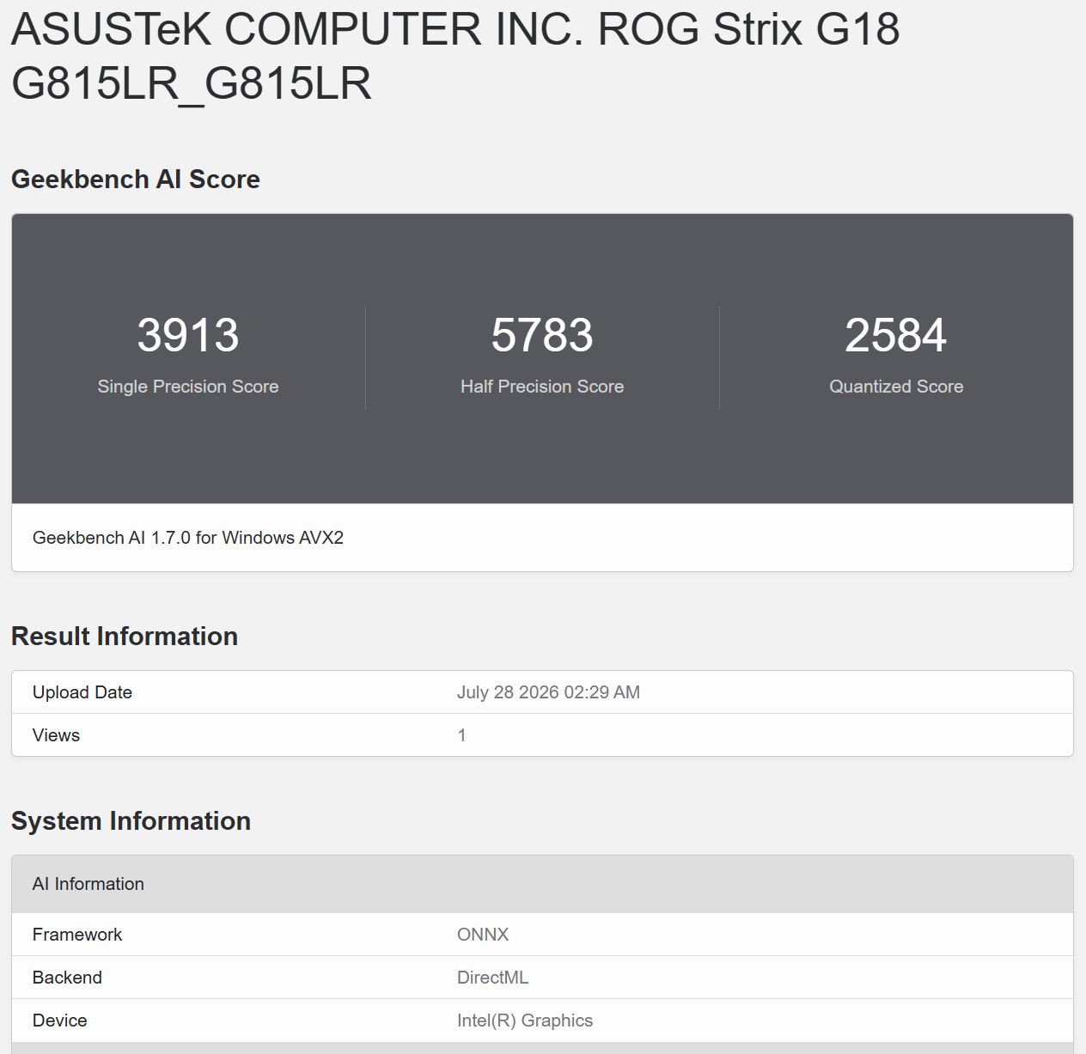
Task: Select the July 28 2026 02:29 AM value
Action: (x=548, y=692)
